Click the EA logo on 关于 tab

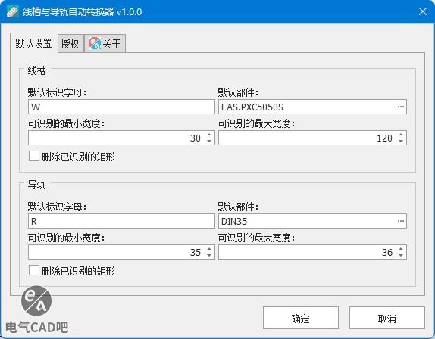[95, 43]
